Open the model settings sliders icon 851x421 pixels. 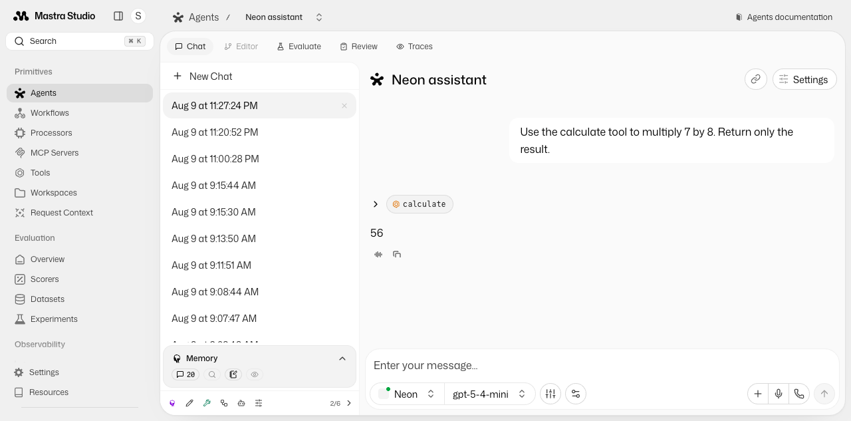pyautogui.click(x=550, y=394)
